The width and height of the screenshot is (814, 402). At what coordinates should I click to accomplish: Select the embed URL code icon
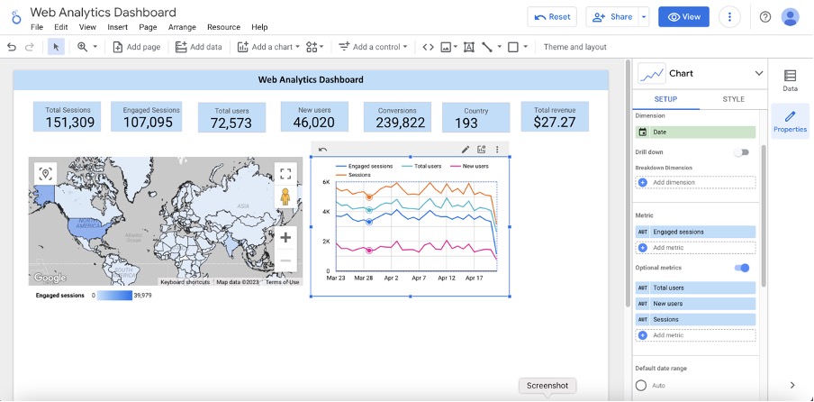(428, 47)
